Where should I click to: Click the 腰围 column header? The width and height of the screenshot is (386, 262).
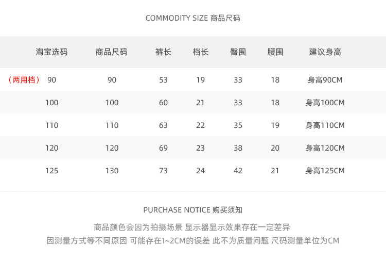[275, 52]
